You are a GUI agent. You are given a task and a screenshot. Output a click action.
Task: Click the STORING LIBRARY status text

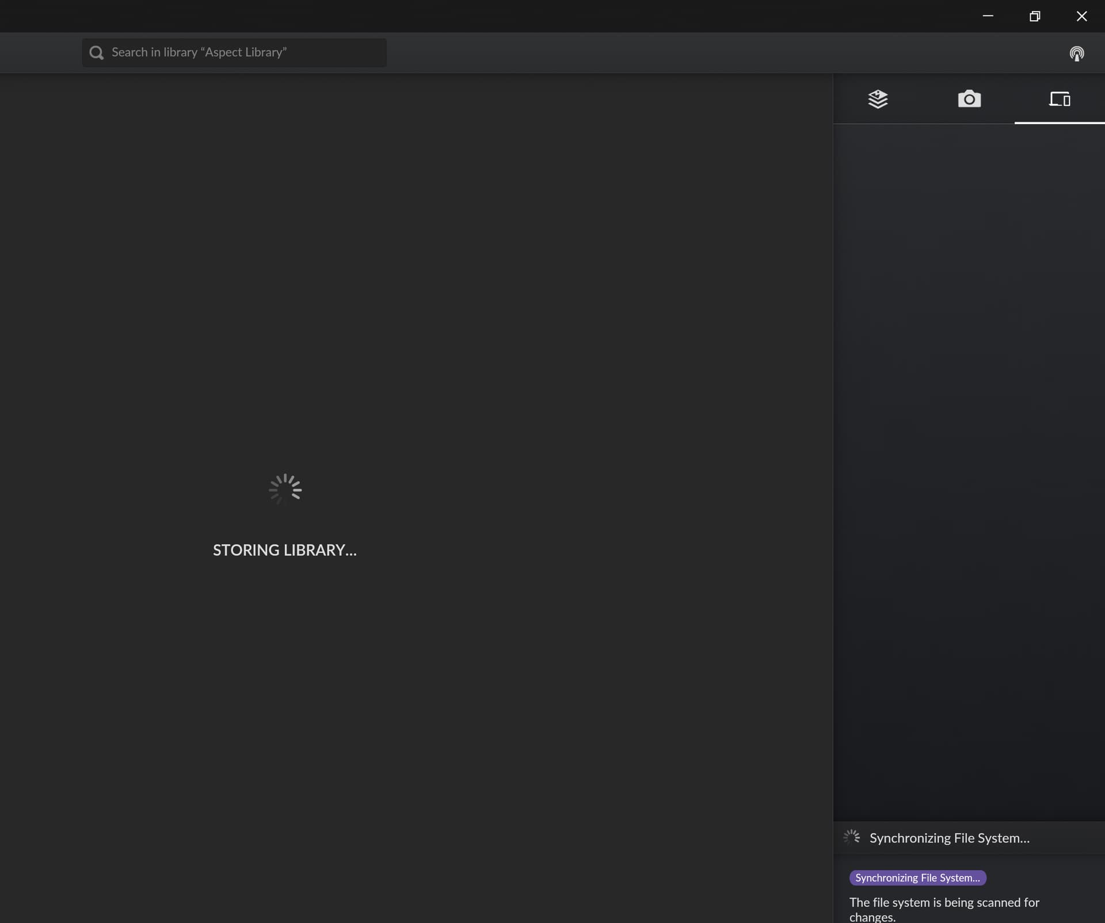pyautogui.click(x=285, y=550)
